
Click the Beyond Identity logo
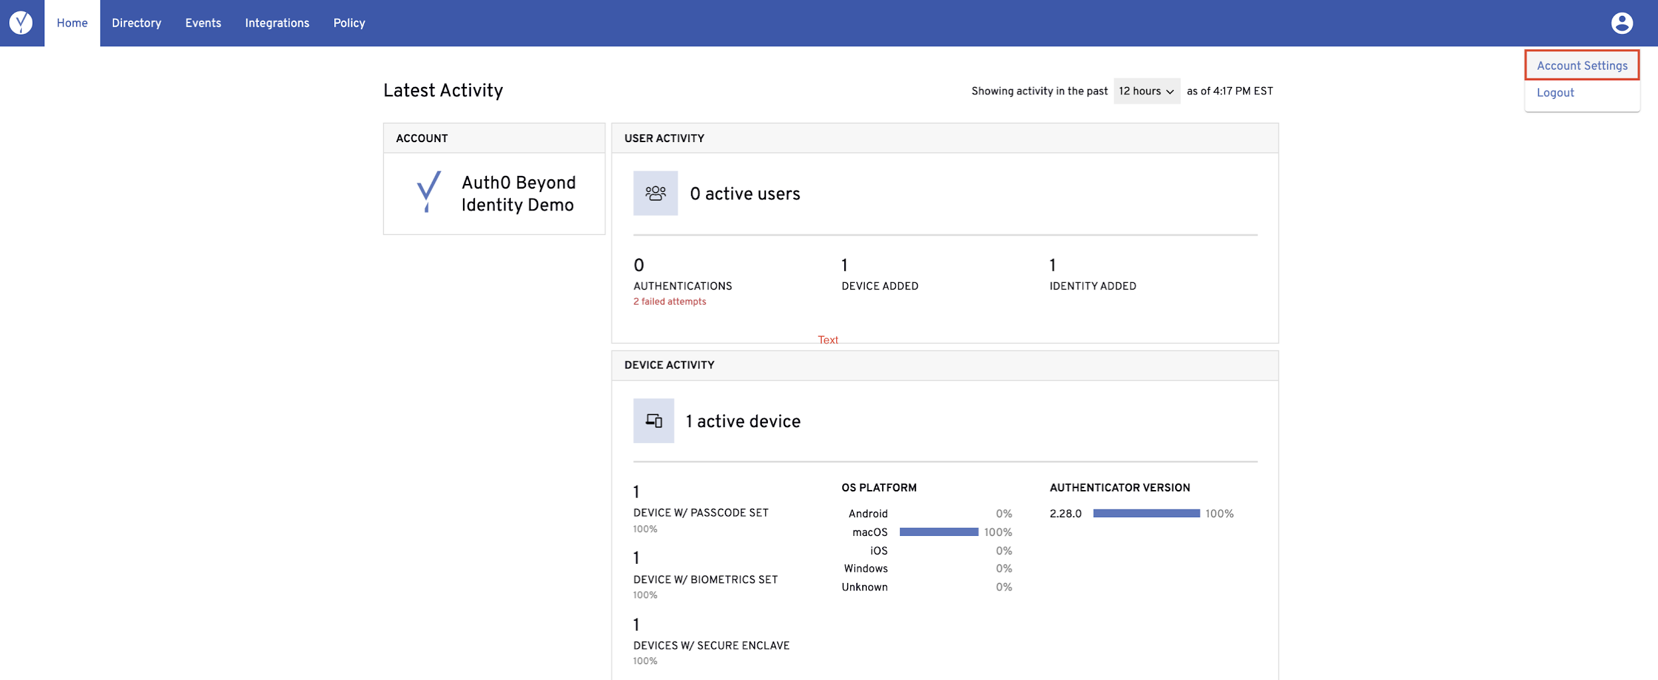22,23
